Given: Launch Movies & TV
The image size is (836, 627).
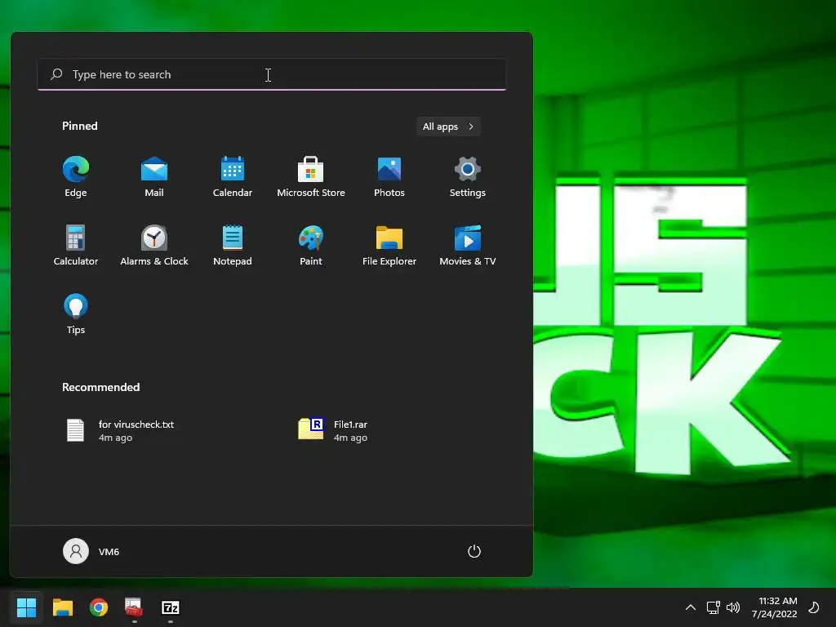Looking at the screenshot, I should [468, 245].
